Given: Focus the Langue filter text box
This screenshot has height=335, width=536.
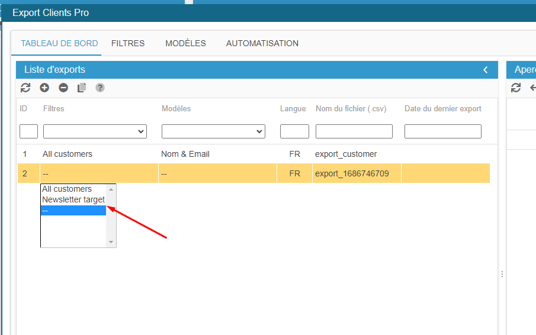Looking at the screenshot, I should pyautogui.click(x=294, y=131).
